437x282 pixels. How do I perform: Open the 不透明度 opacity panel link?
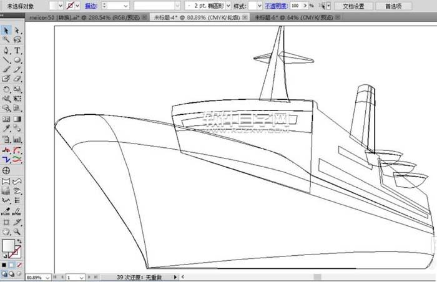(277, 6)
